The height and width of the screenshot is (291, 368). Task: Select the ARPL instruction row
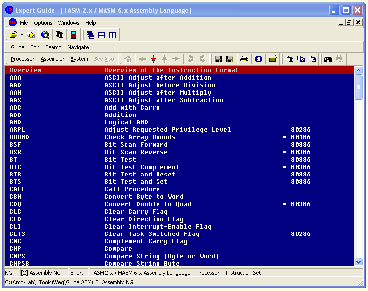[x=179, y=130]
